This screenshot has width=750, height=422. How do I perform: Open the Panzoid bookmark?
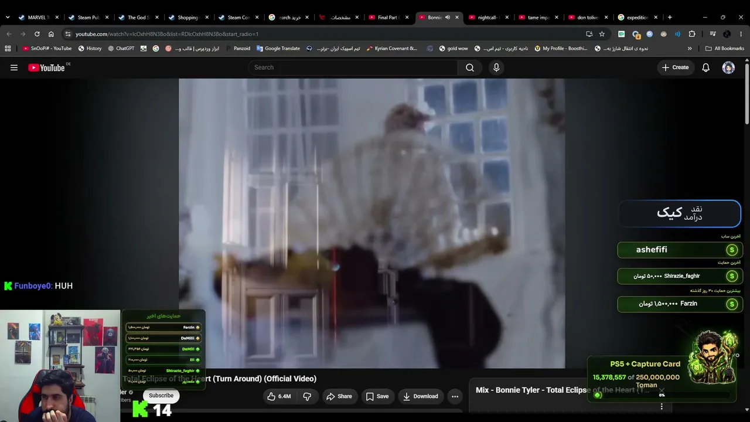click(237, 49)
